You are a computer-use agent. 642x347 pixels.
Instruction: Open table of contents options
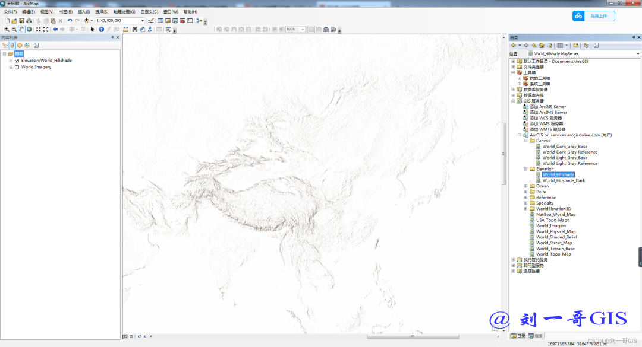[x=36, y=45]
